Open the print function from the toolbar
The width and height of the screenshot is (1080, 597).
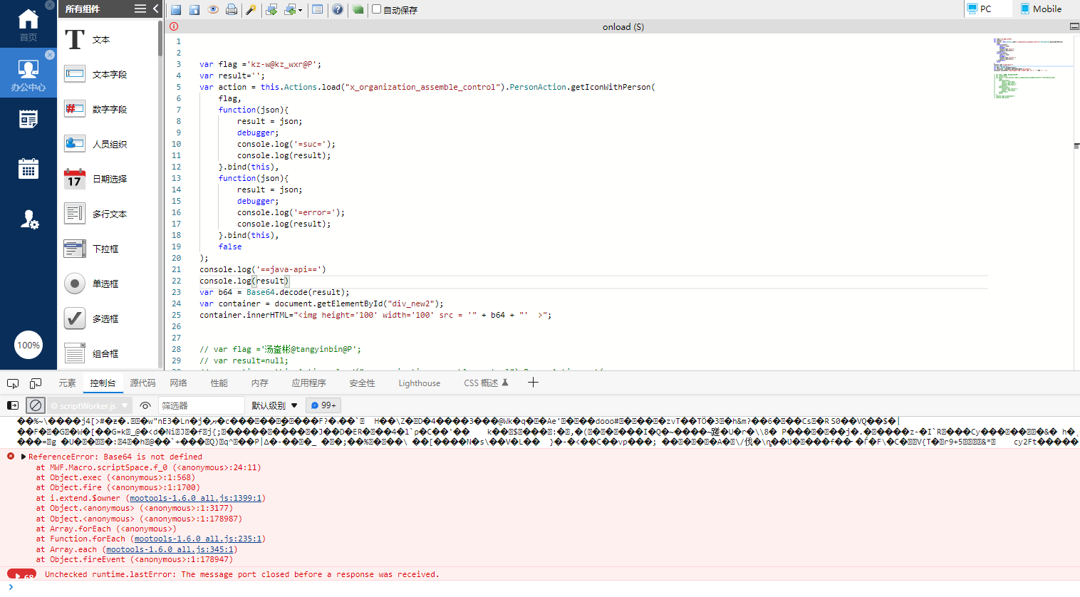[233, 10]
